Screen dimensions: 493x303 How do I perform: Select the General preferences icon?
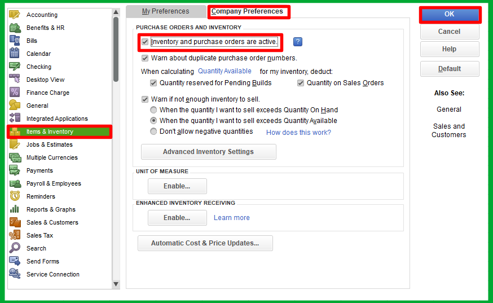(x=15, y=106)
